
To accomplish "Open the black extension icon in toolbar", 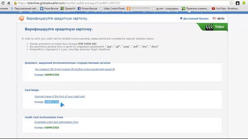I will [238, 3].
